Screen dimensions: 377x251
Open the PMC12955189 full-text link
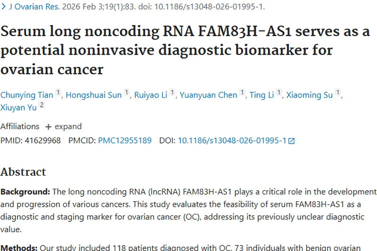(x=125, y=141)
